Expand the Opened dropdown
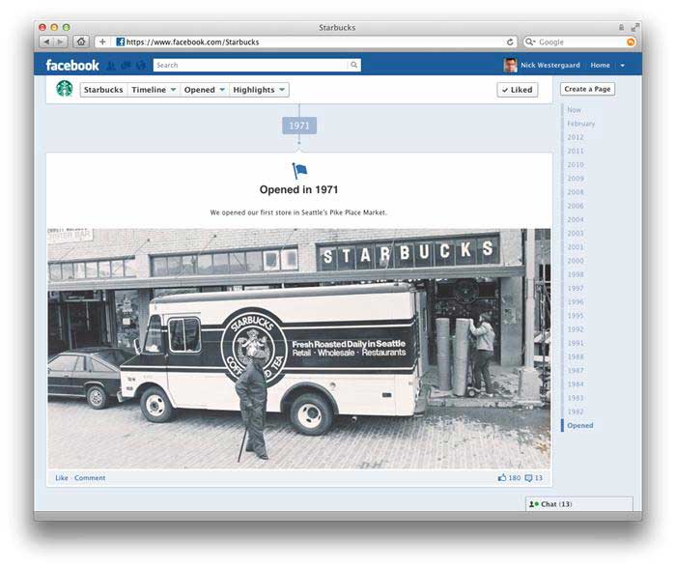Viewport: 676px width, 568px height. click(205, 90)
